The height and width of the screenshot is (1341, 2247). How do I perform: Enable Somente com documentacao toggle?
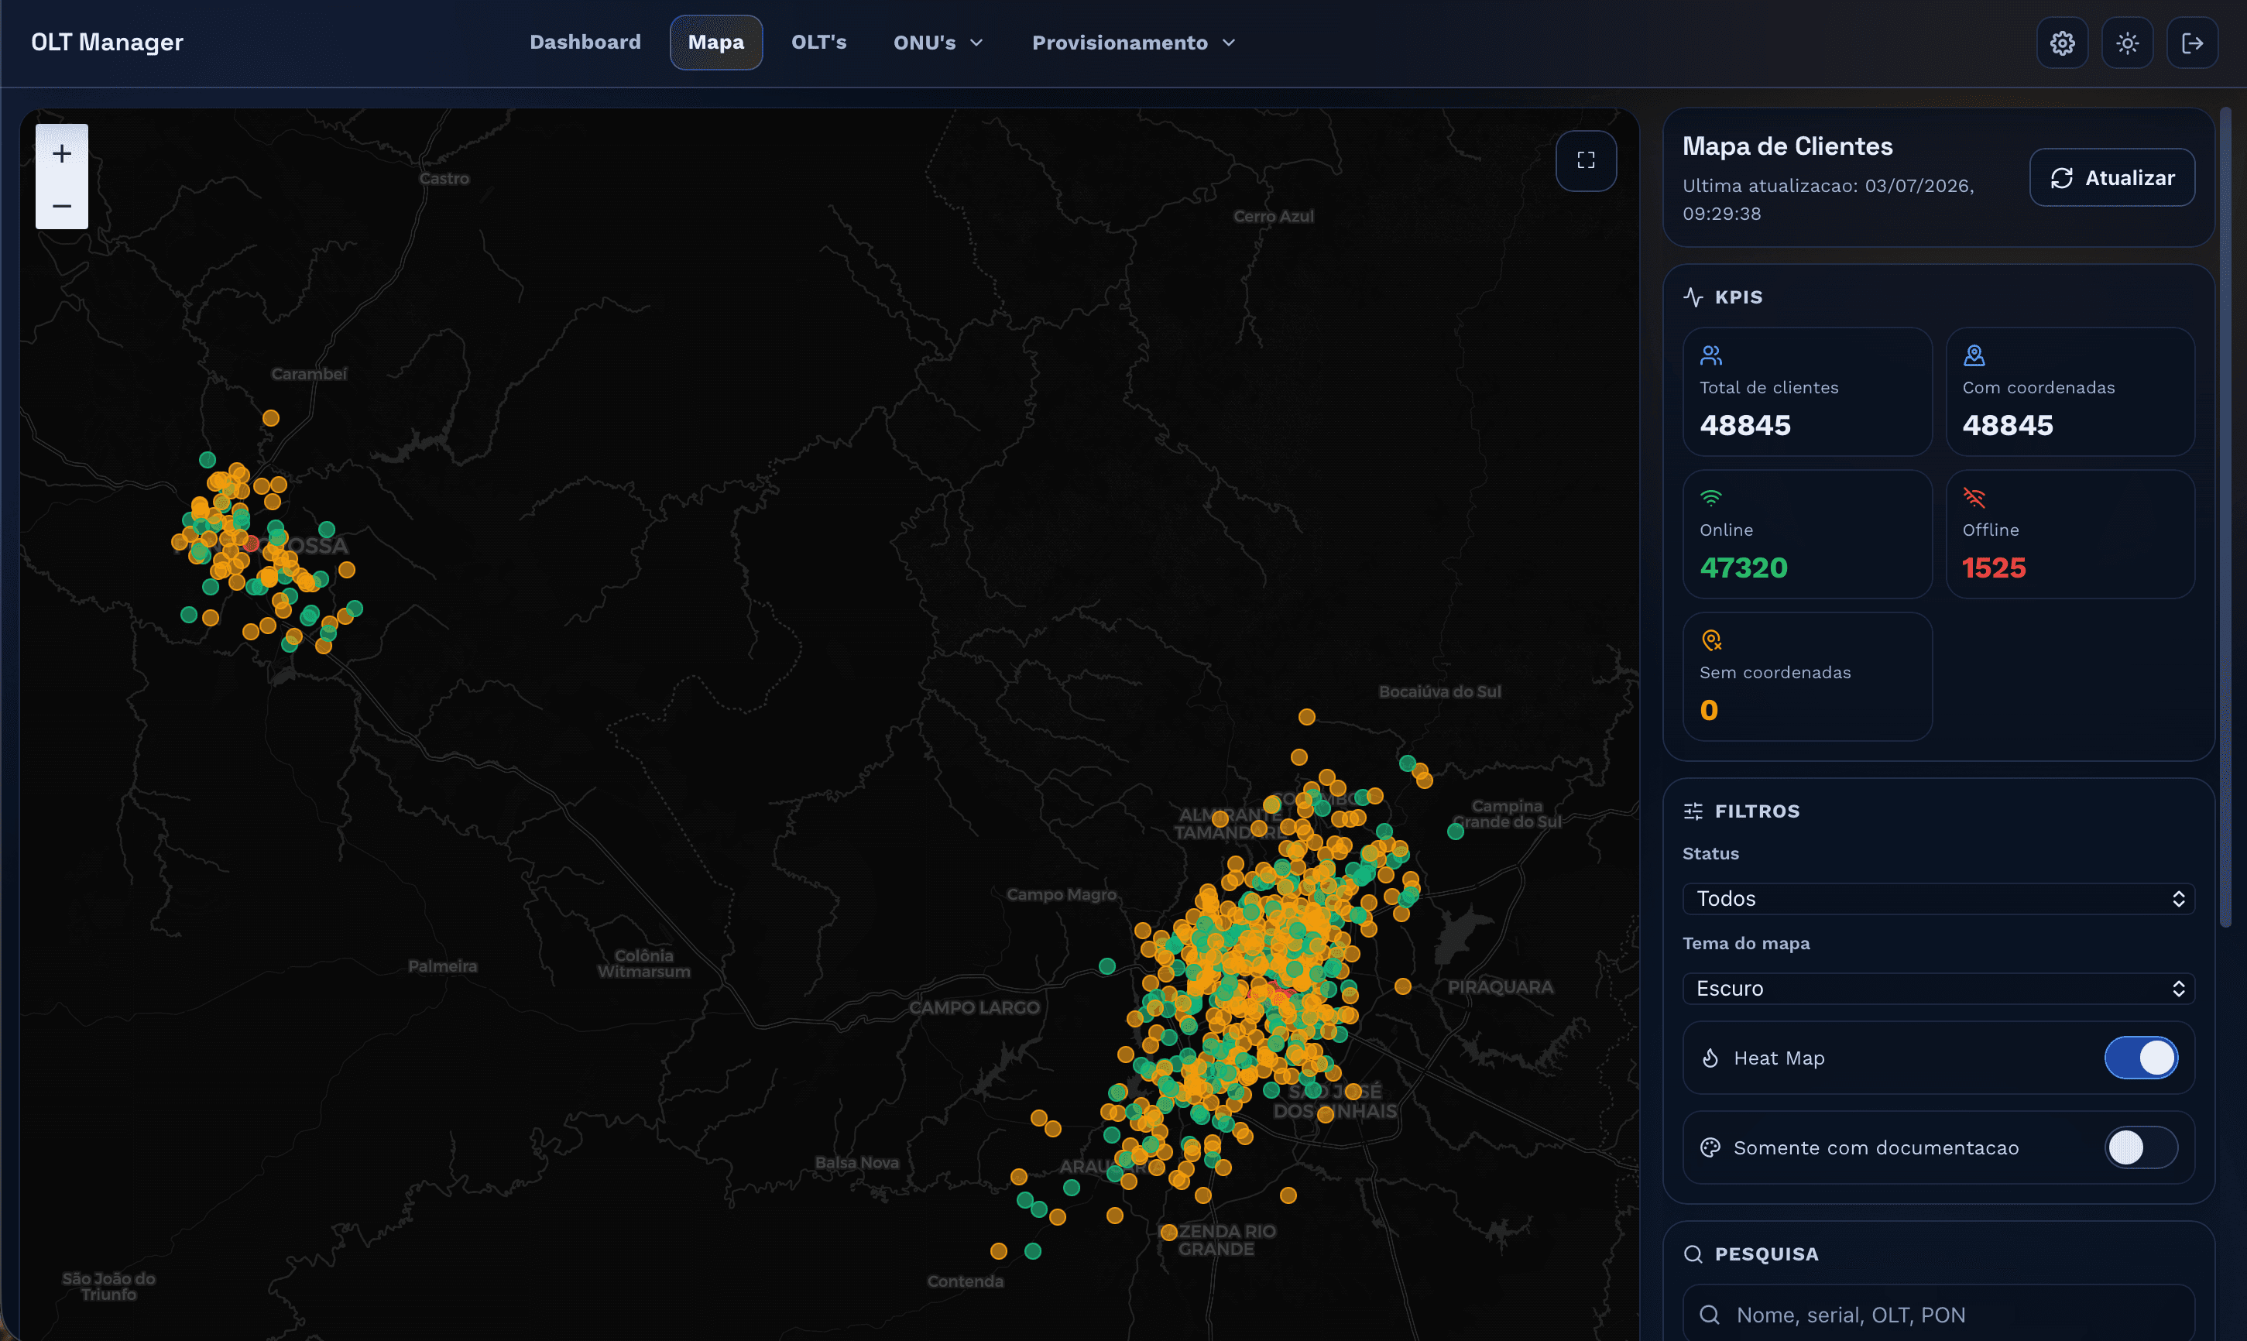click(x=2140, y=1147)
